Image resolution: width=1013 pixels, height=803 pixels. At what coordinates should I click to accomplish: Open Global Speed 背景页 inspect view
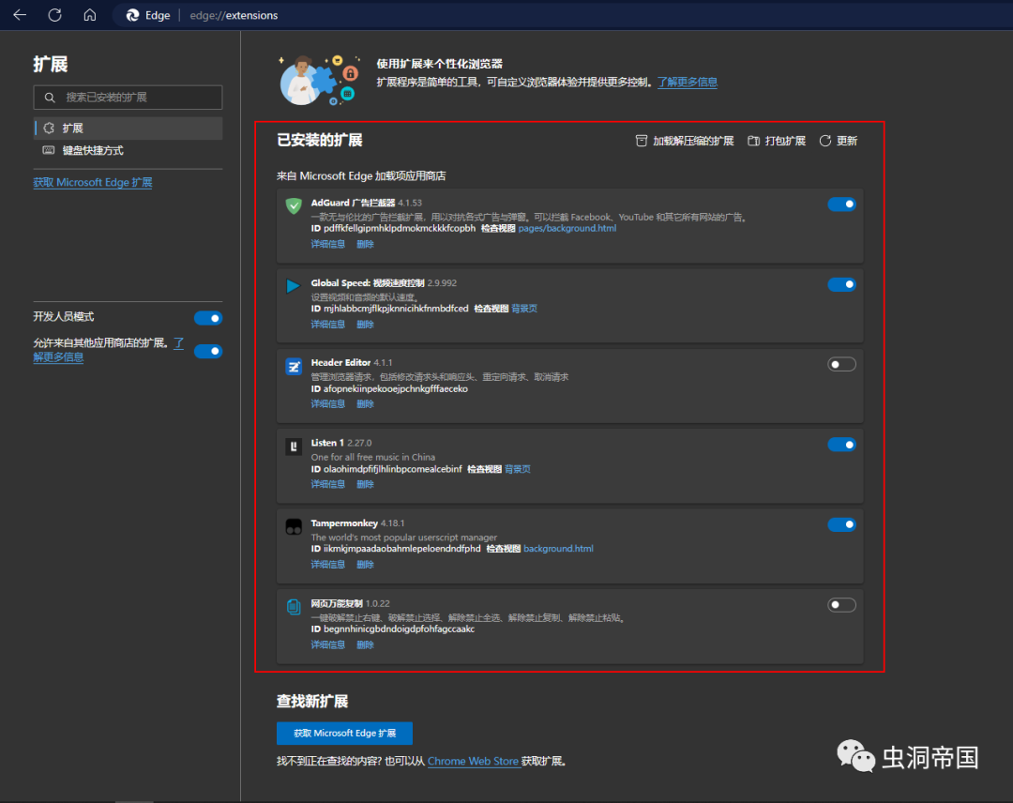(524, 309)
